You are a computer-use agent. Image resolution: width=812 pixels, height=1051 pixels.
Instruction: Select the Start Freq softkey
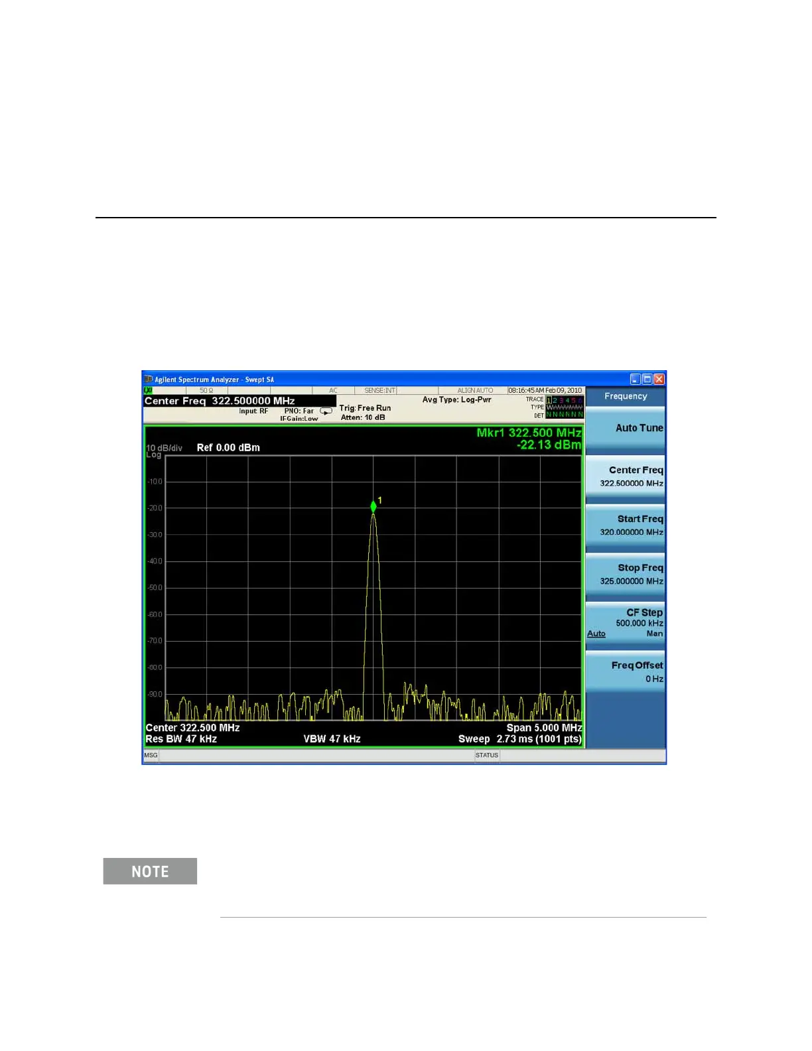coord(625,525)
